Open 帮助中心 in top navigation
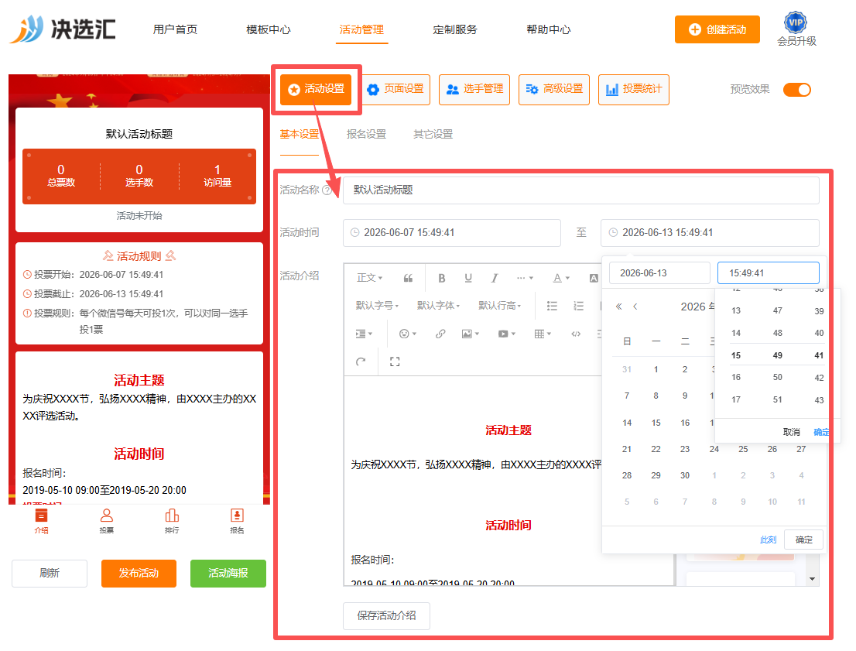This screenshot has height=651, width=856. point(548,29)
